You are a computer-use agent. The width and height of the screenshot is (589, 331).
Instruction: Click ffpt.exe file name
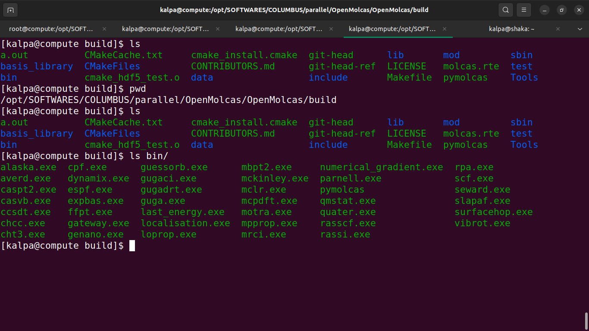90,212
